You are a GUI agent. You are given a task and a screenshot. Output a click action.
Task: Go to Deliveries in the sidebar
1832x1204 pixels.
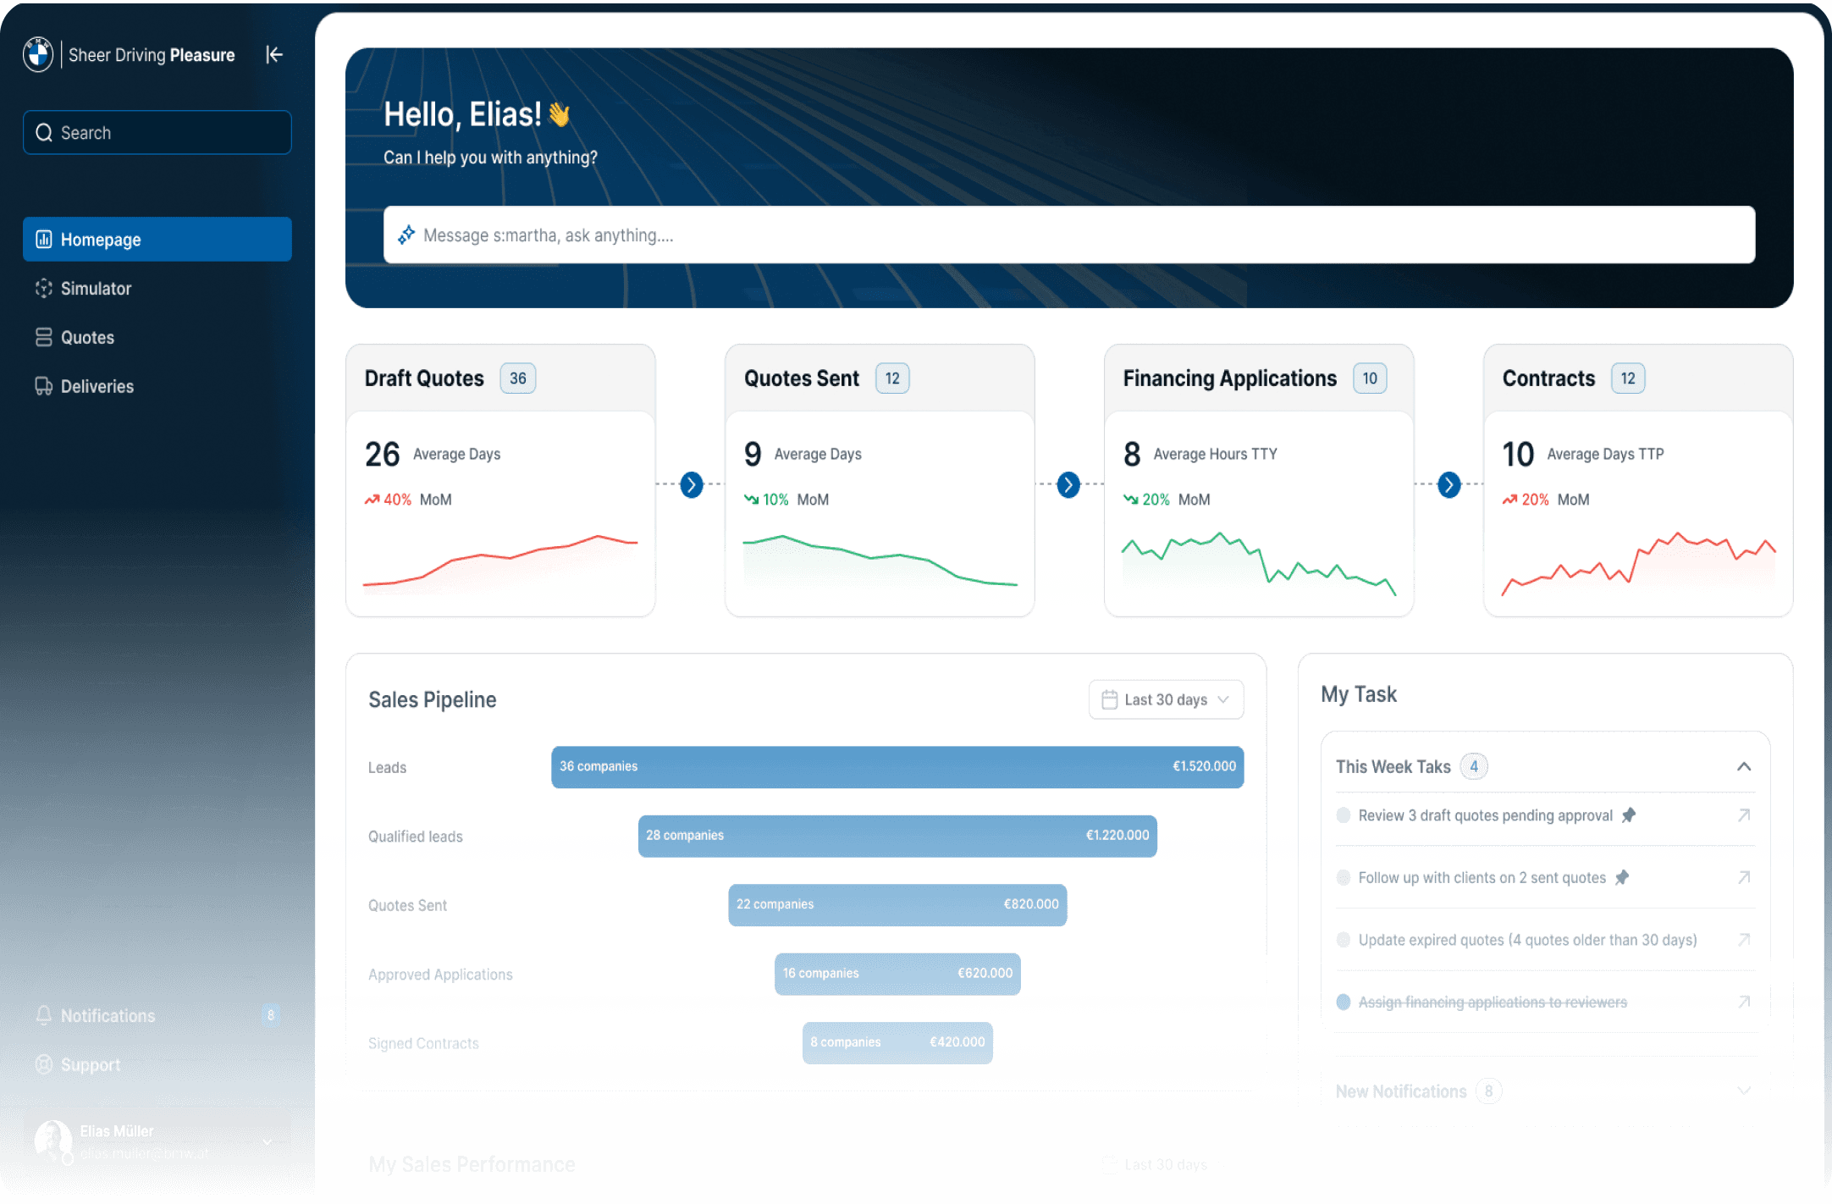coord(97,387)
